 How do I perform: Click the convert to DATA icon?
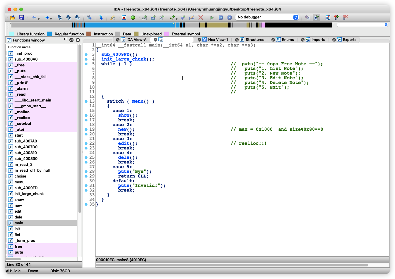[153, 18]
